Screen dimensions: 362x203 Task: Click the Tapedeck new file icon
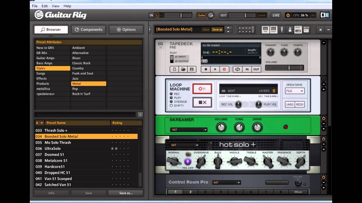pyautogui.click(x=174, y=69)
